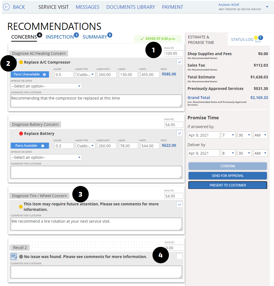
Task: Open the Approve or Defer dropdown for the compressor
Action: point(46,86)
